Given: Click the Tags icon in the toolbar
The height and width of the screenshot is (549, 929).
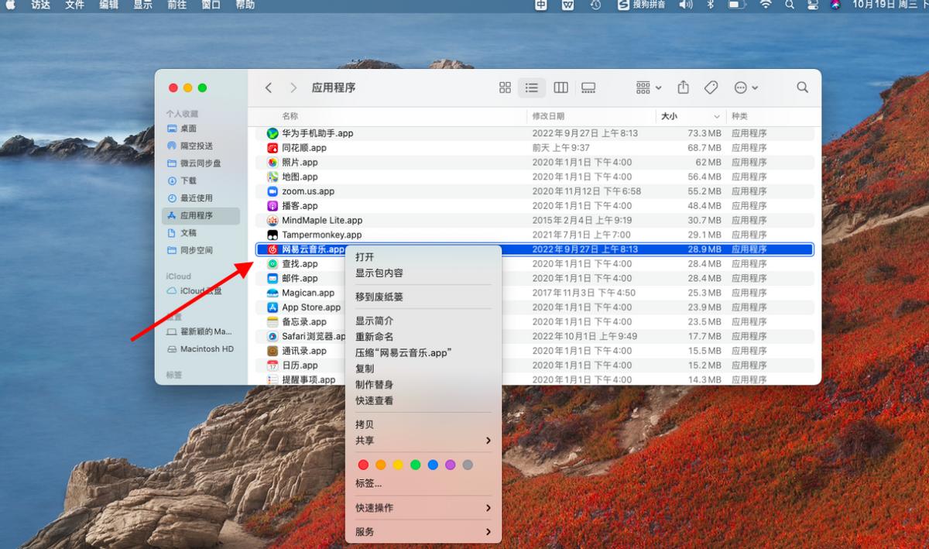Looking at the screenshot, I should pos(711,87).
